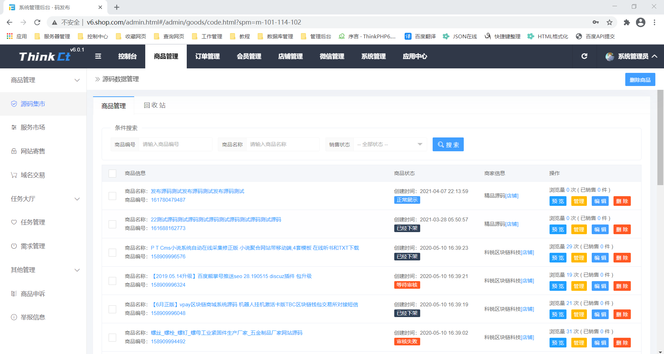Screen dimensions: 664x354
Task: Click the 源码集市 shield icon in sidebar
Action: [x=14, y=104]
